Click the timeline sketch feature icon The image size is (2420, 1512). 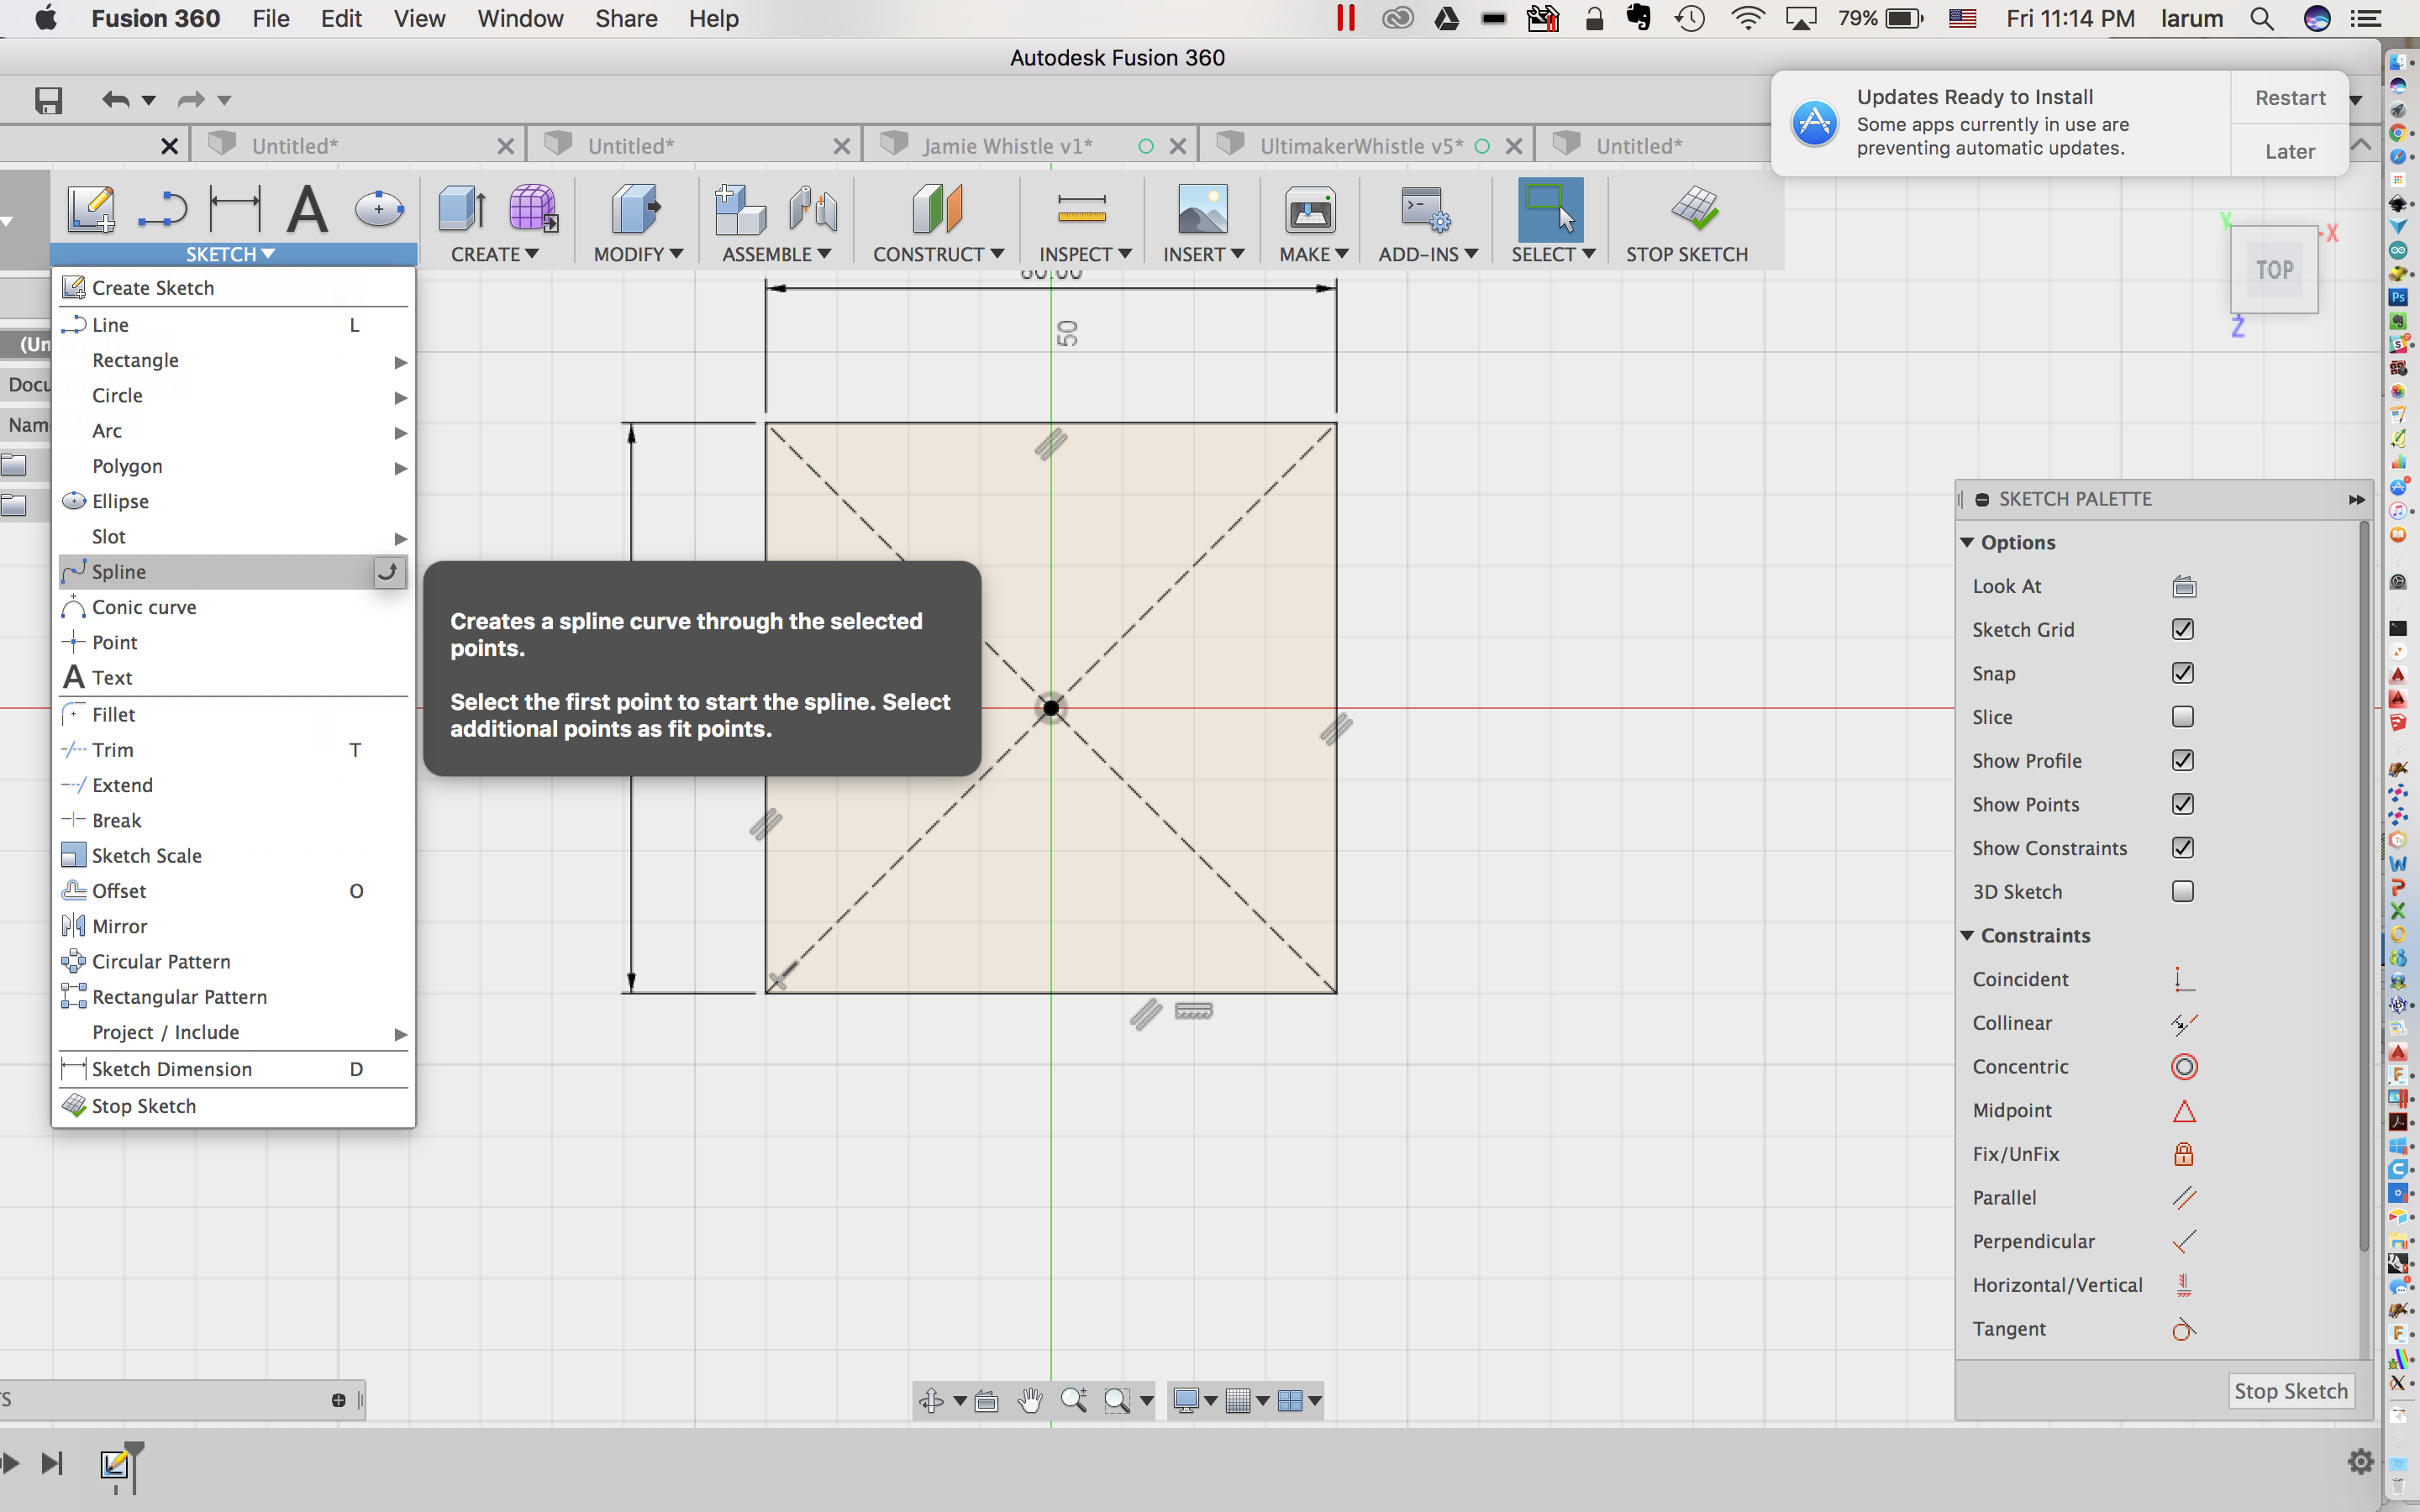click(115, 1465)
